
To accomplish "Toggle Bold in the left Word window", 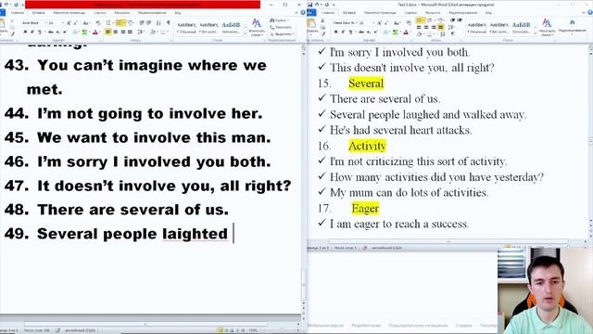I will click(25, 32).
